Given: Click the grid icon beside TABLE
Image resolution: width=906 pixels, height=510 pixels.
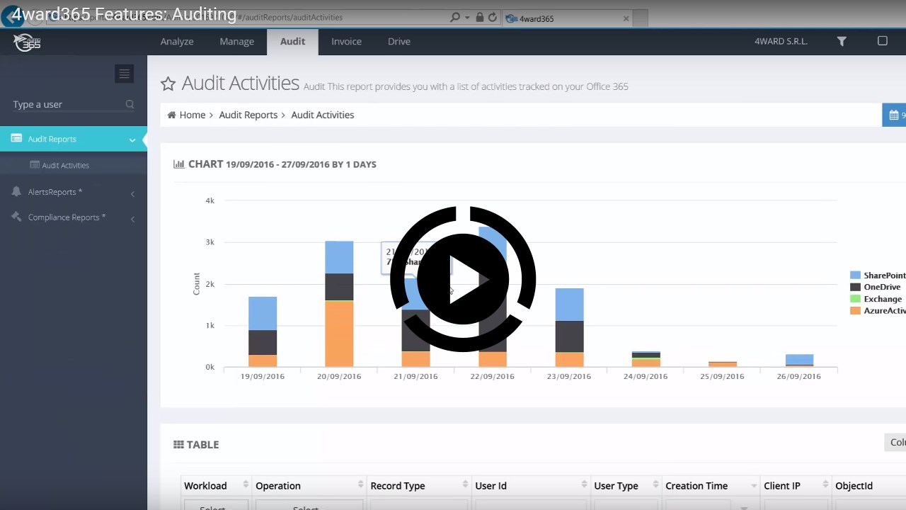Looking at the screenshot, I should tap(178, 445).
